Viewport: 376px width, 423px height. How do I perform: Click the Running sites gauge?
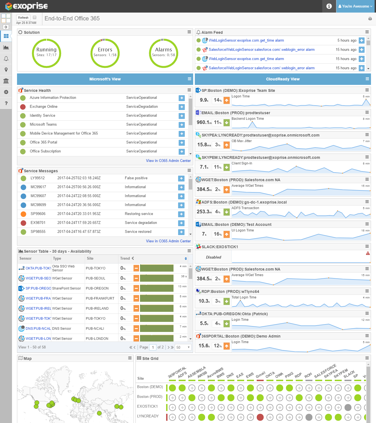coord(47,53)
